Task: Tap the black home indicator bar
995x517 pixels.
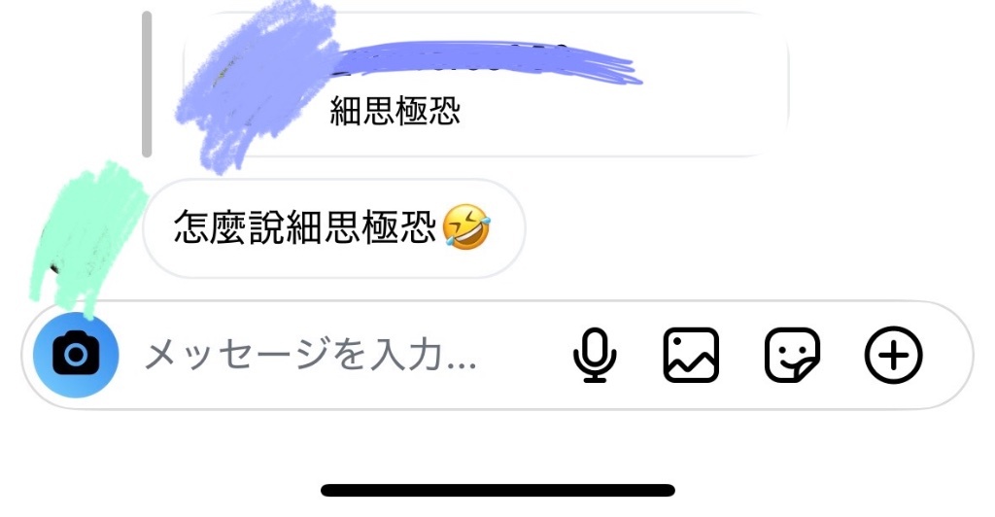Action: (x=497, y=491)
